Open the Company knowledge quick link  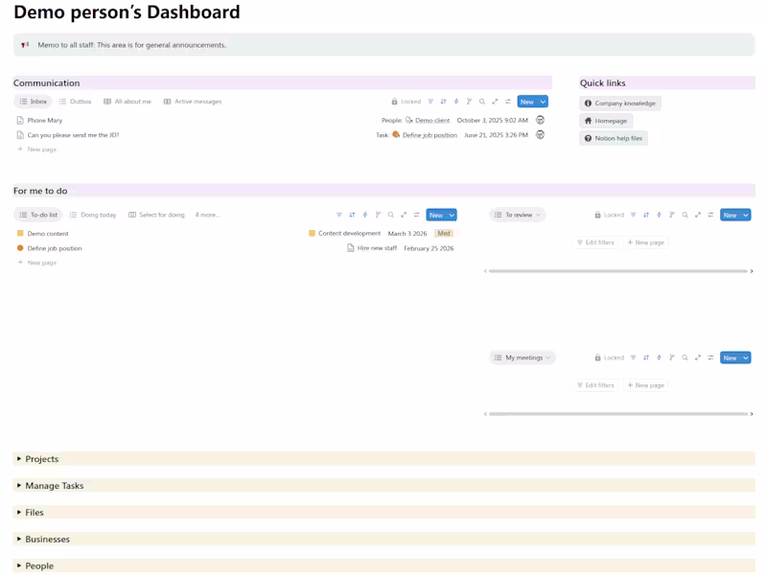click(619, 103)
